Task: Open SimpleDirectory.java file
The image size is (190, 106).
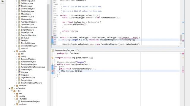Action: (29, 27)
